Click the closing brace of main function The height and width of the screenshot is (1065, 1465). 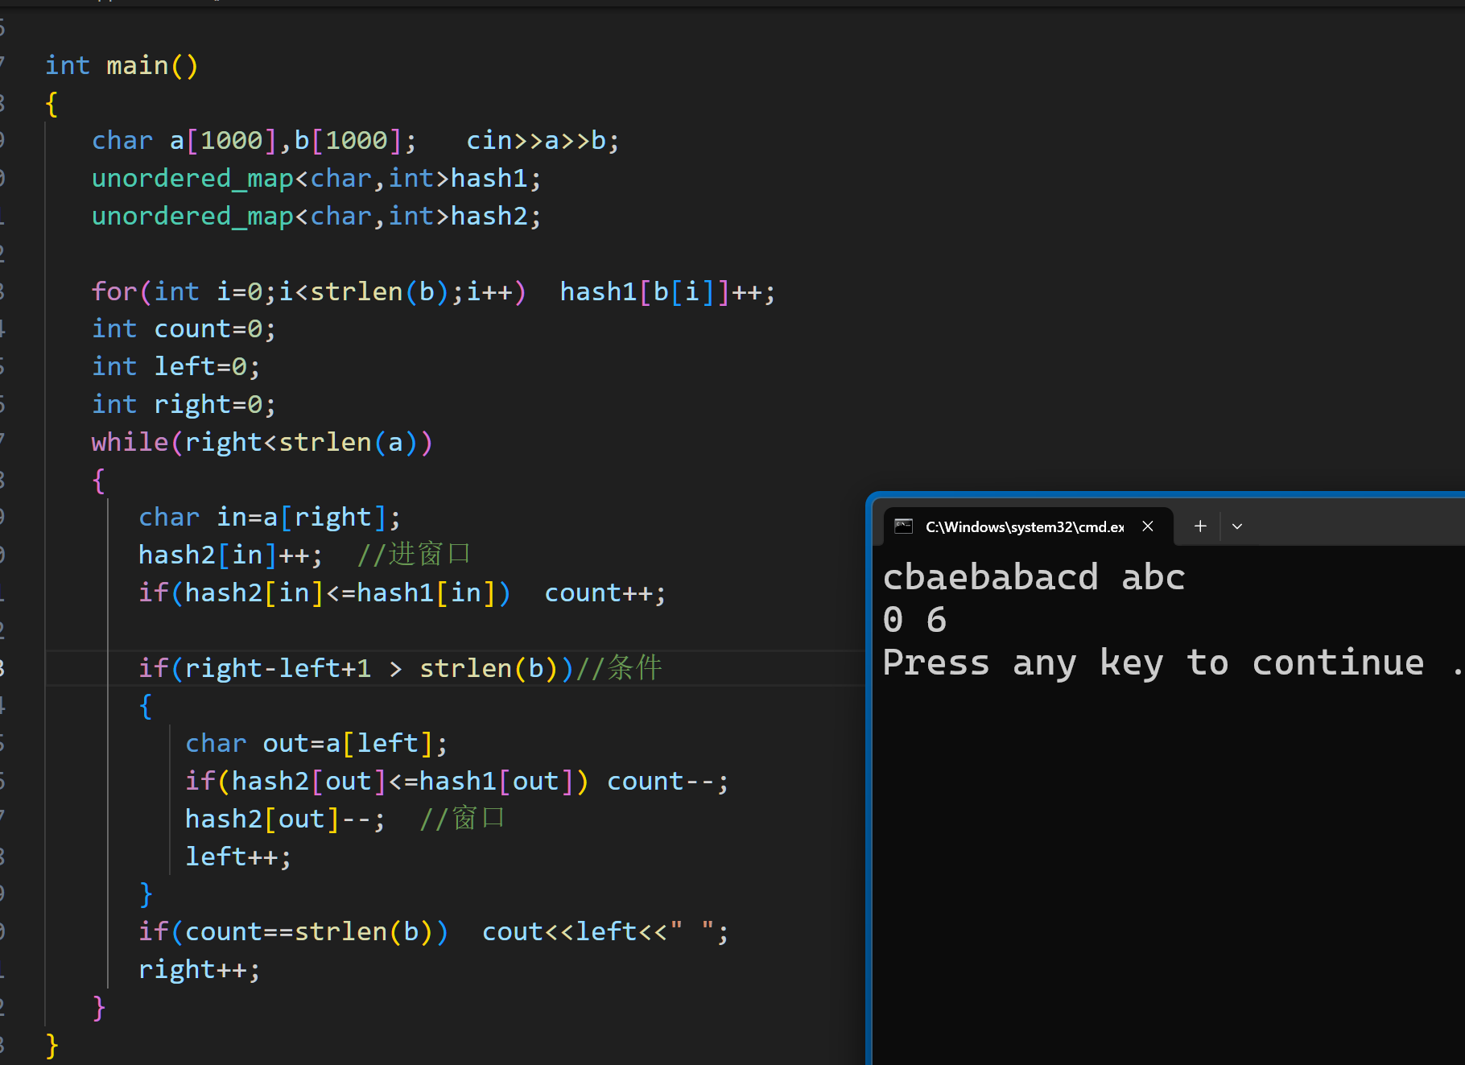point(52,1045)
